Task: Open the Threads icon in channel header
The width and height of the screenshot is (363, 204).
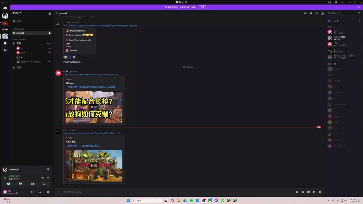Action: coord(305,13)
